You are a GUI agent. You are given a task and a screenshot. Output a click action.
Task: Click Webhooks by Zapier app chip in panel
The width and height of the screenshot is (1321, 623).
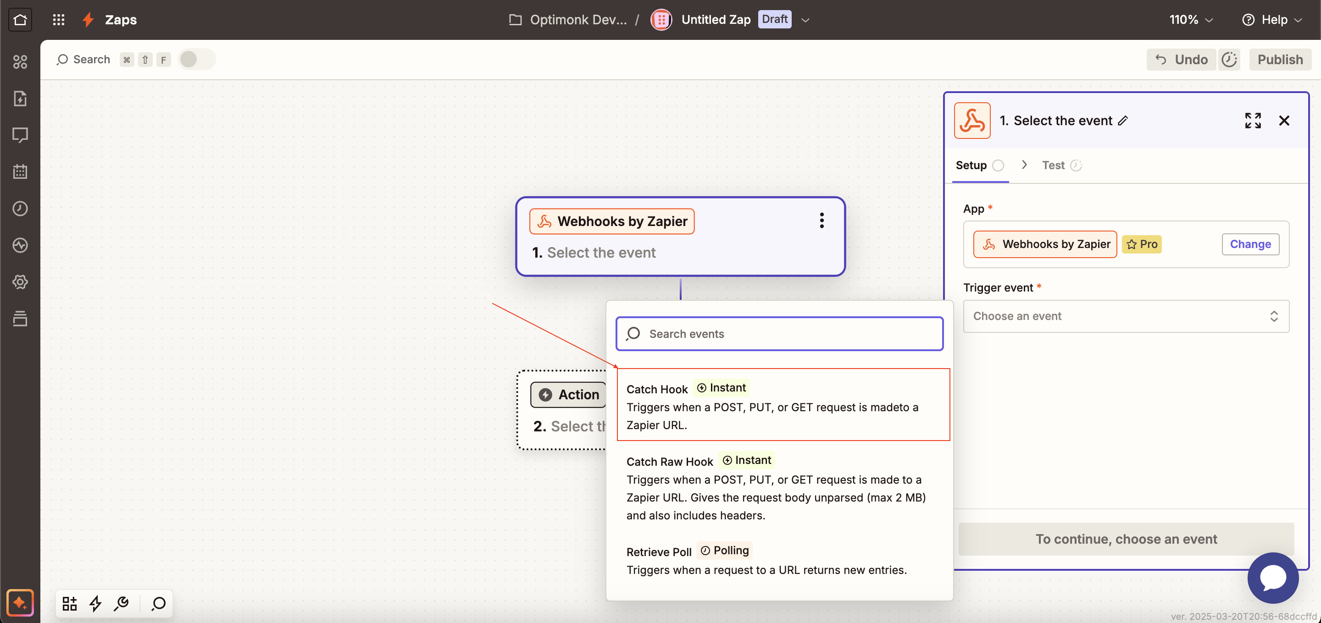click(x=1044, y=244)
